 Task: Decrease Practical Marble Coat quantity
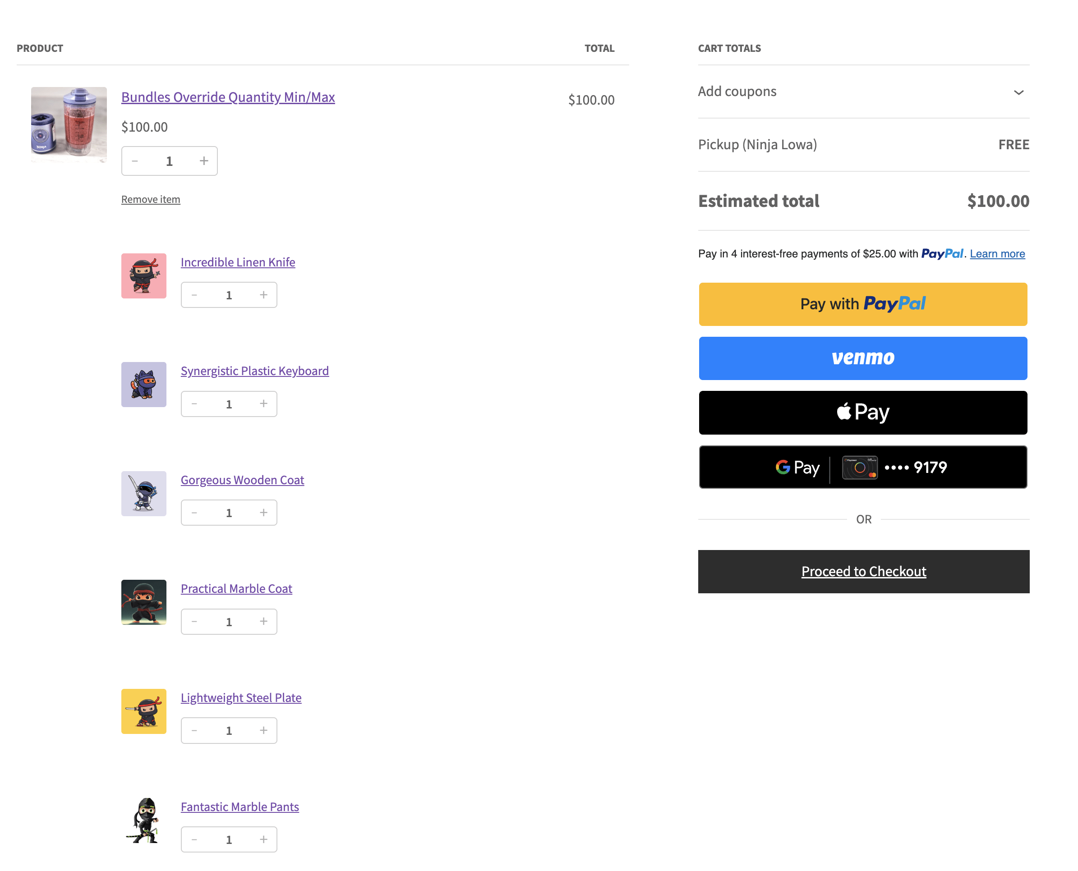click(194, 622)
